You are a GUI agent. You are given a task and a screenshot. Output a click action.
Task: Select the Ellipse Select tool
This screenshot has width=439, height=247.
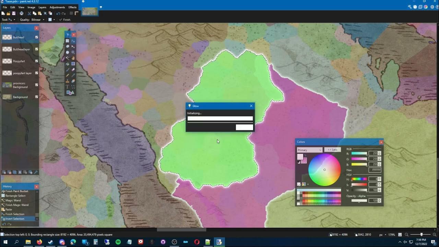click(x=67, y=52)
